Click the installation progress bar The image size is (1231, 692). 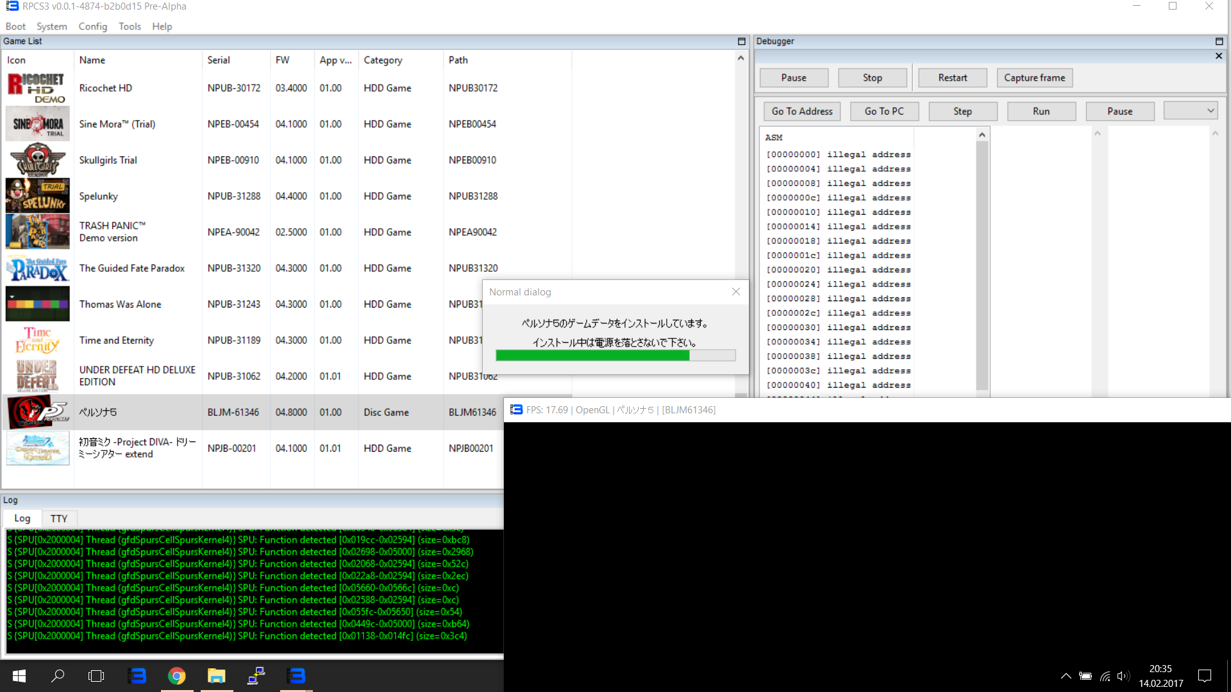pos(615,356)
